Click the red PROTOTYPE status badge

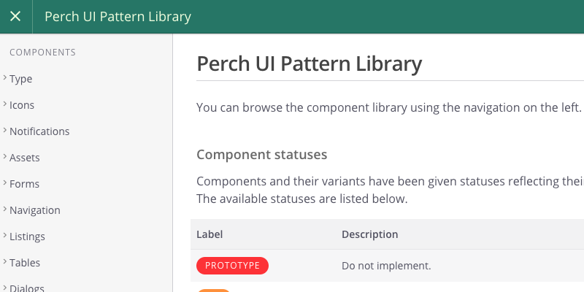click(232, 266)
